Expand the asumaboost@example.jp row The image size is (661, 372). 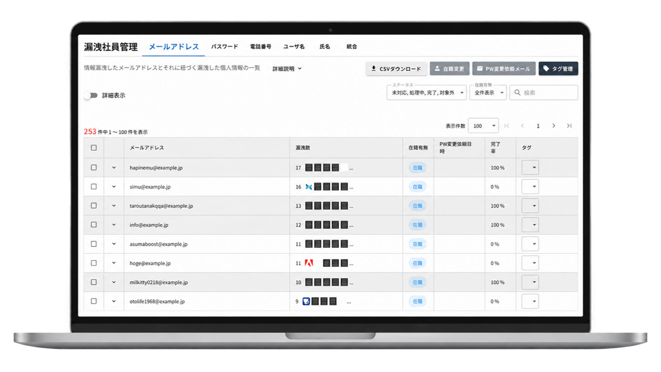click(114, 244)
